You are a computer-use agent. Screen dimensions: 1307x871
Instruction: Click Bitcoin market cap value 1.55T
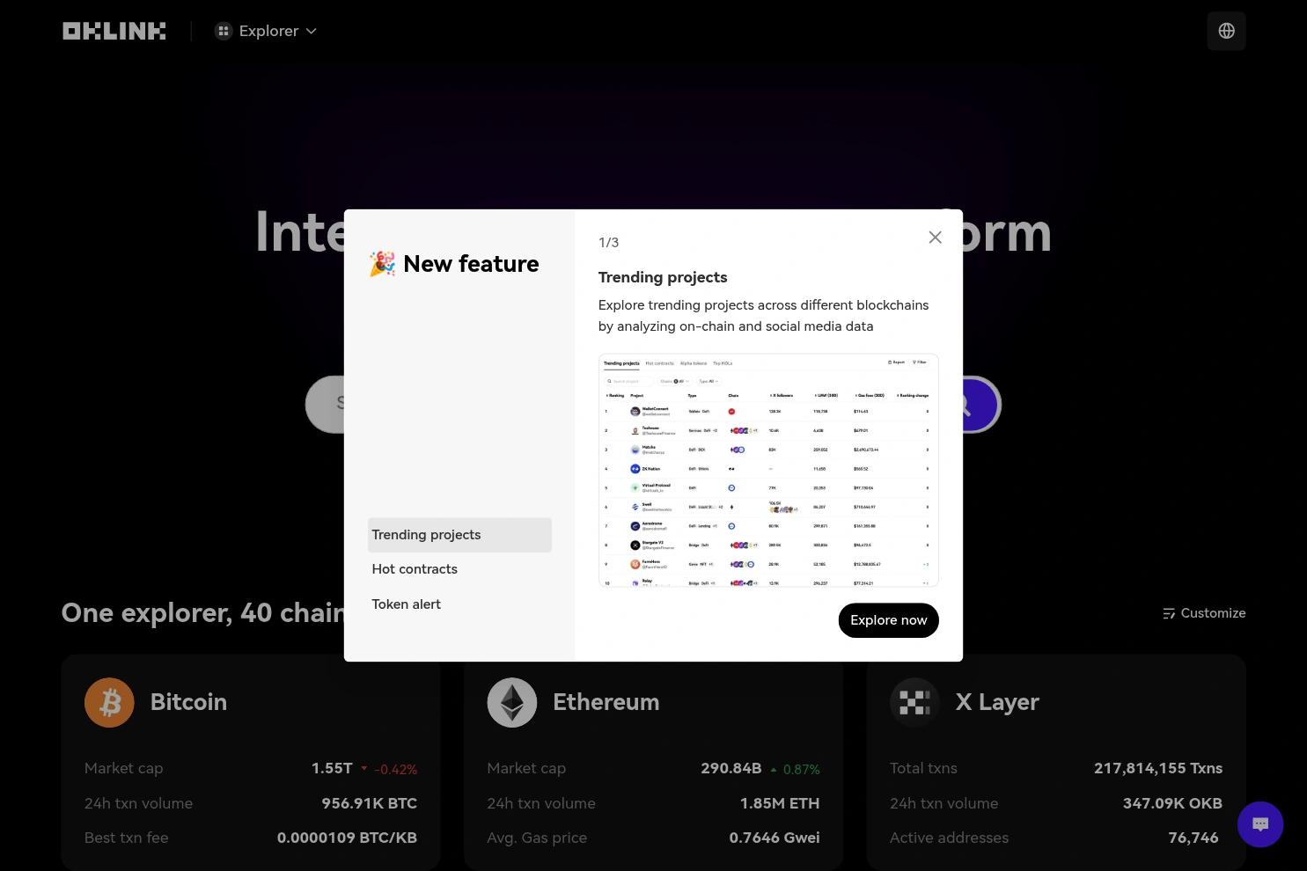332,768
